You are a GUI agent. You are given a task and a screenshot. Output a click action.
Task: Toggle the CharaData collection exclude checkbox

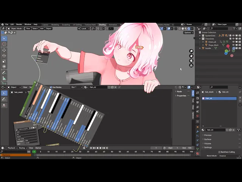(x=230, y=39)
